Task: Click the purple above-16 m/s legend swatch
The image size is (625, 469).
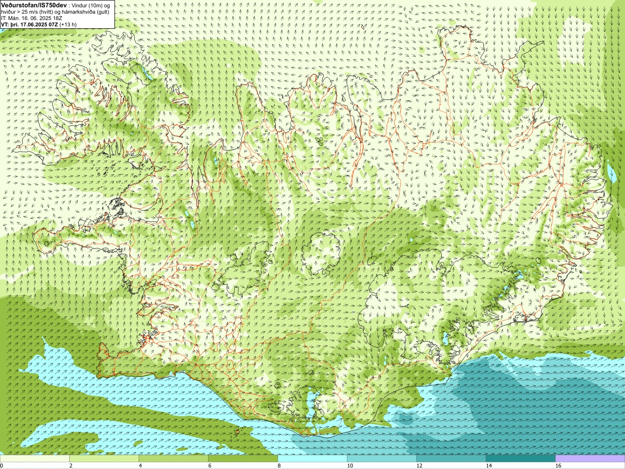Action: pos(590,459)
